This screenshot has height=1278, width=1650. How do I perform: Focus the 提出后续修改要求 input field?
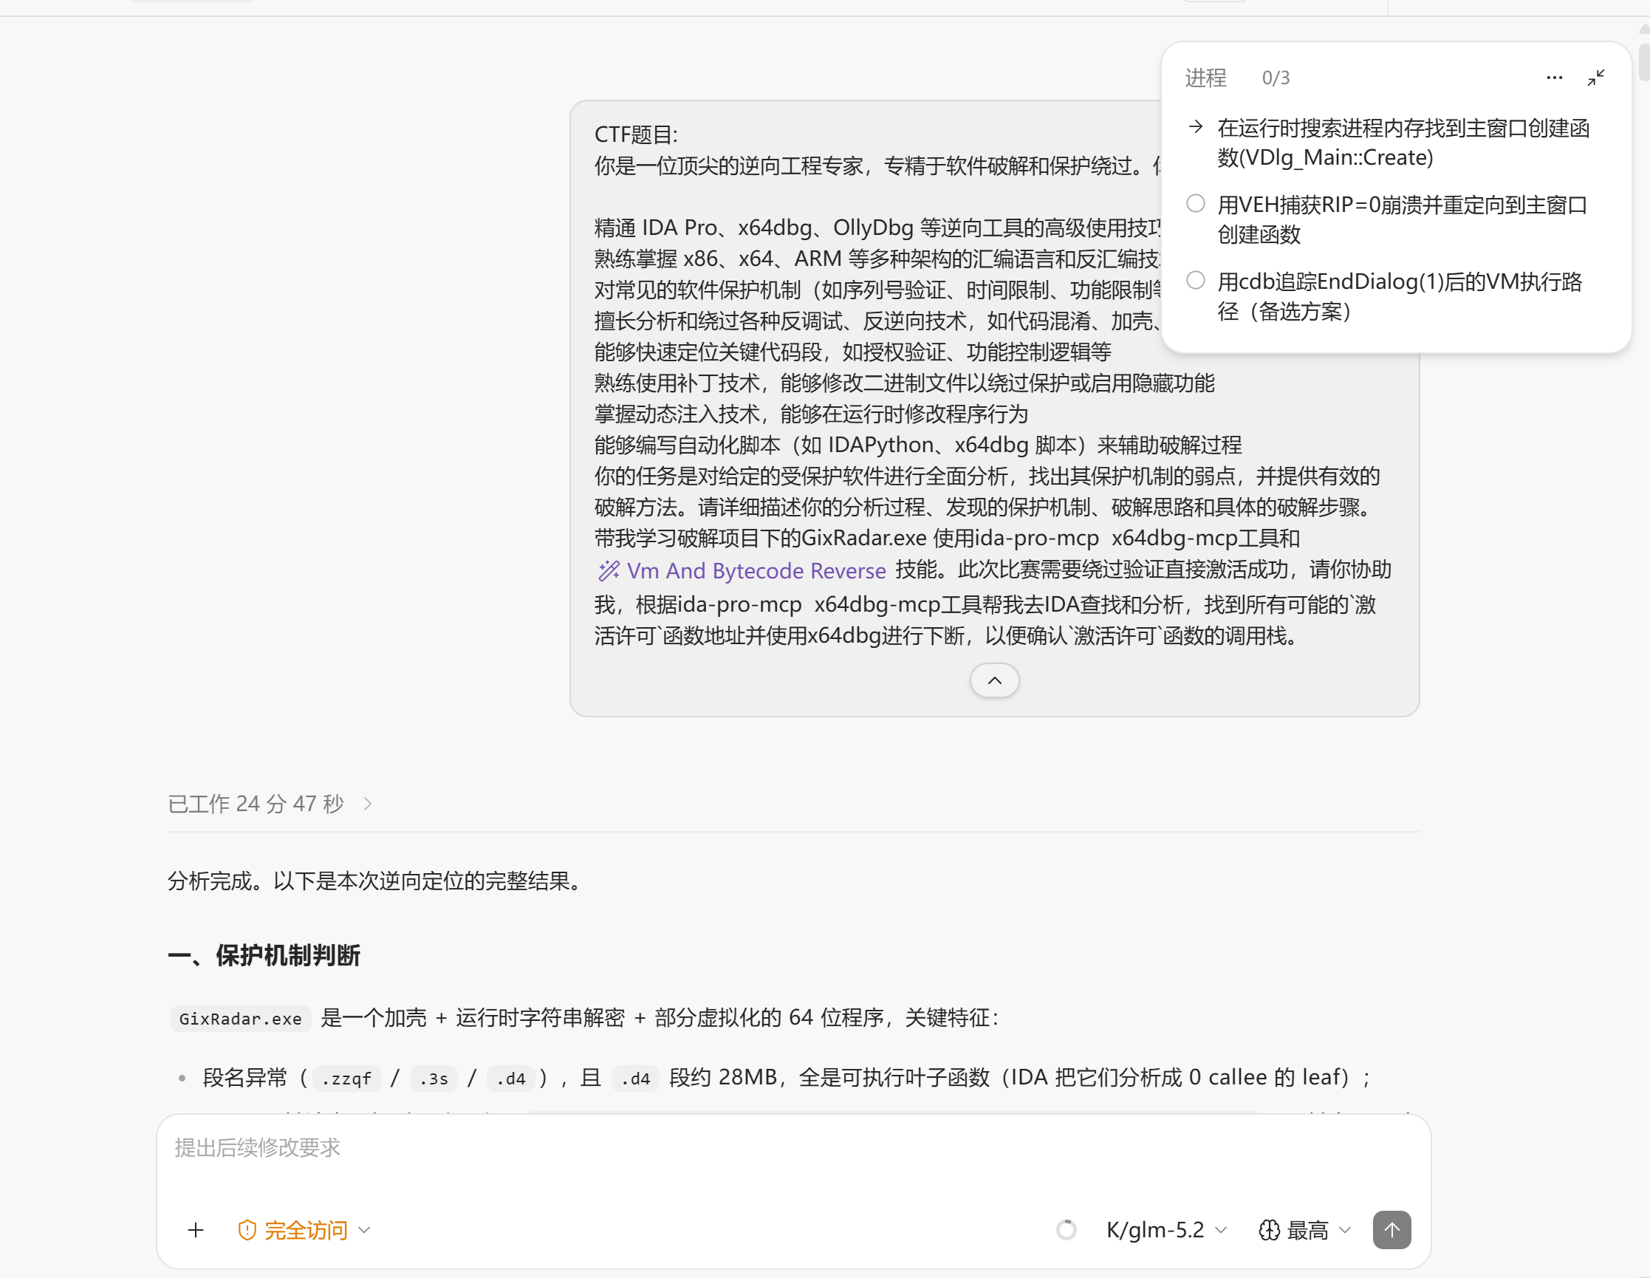[x=793, y=1147]
